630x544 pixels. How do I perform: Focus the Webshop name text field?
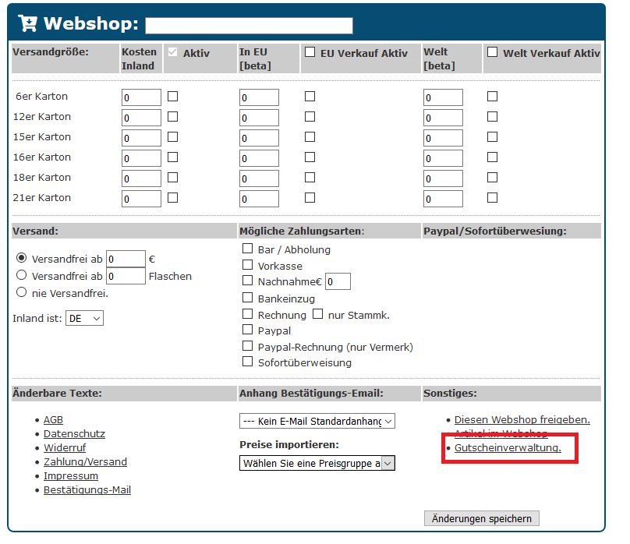point(249,25)
